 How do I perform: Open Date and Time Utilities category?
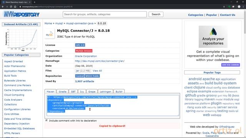pos(17,119)
